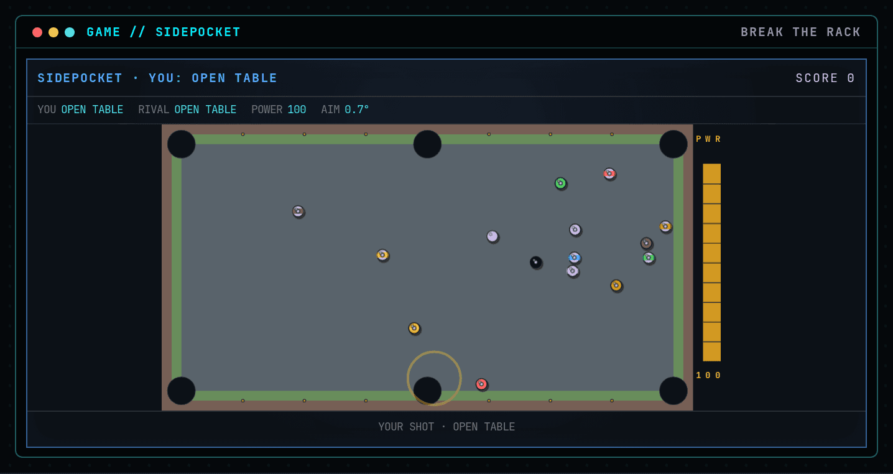Click the blue-striped ball
Image resolution: width=893 pixels, height=474 pixels.
coord(575,257)
